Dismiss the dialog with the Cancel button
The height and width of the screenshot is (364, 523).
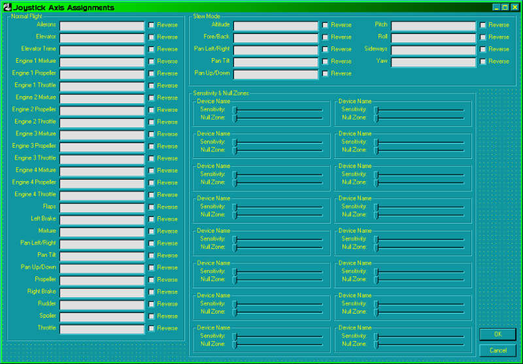(x=498, y=350)
